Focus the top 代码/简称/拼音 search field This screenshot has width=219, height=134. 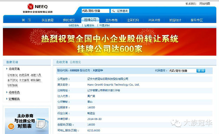(x=96, y=11)
